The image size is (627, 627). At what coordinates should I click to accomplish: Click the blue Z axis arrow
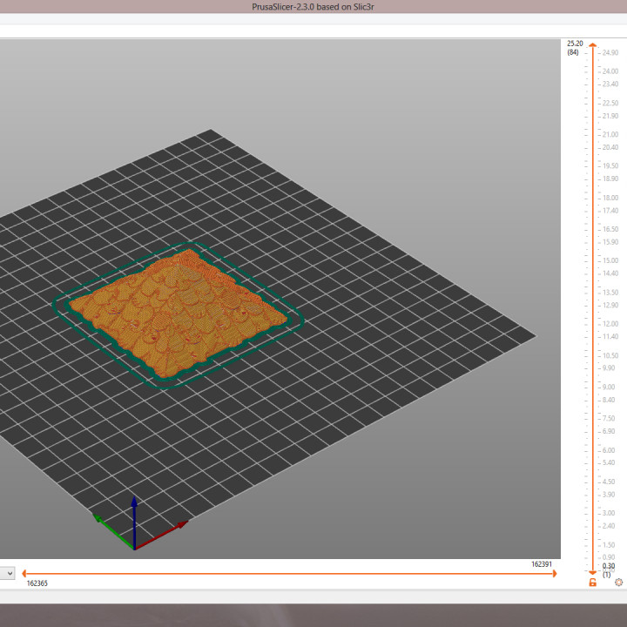(x=134, y=509)
